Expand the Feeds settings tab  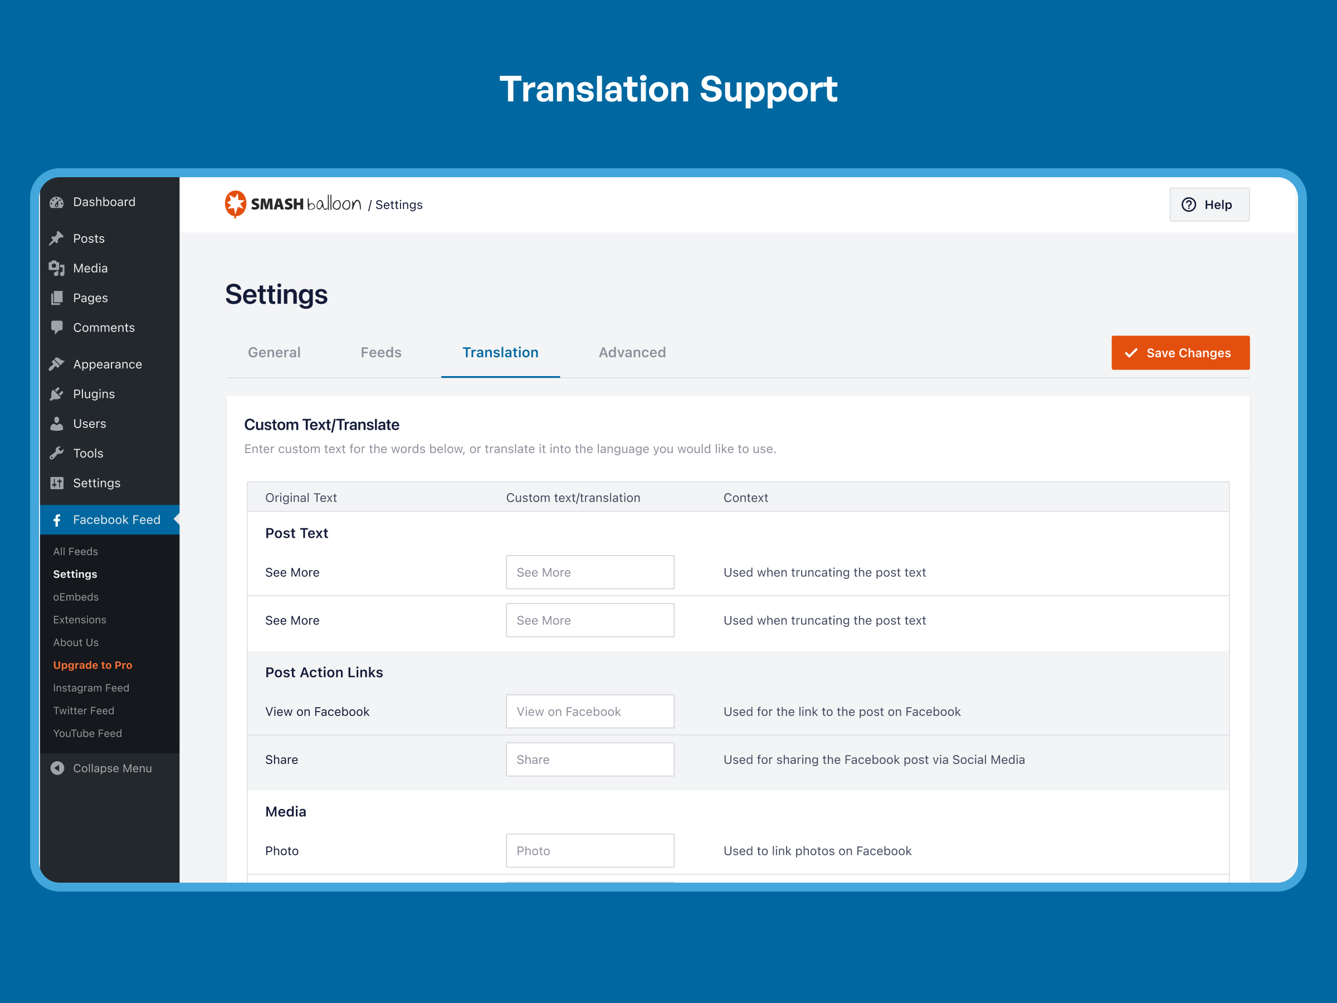pos(380,352)
